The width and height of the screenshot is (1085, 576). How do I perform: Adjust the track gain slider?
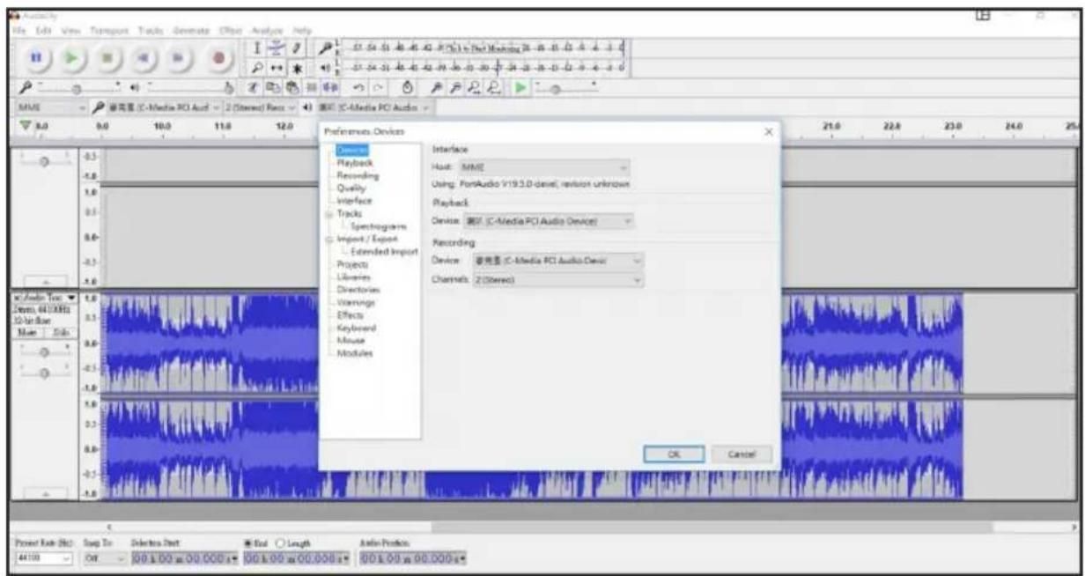pyautogui.click(x=44, y=351)
